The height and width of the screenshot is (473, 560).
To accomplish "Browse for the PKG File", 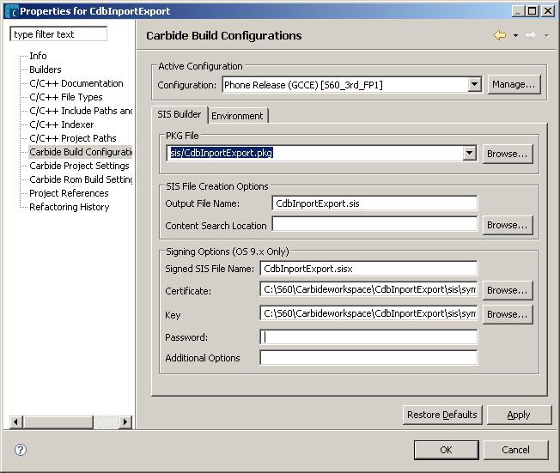I will pos(508,154).
